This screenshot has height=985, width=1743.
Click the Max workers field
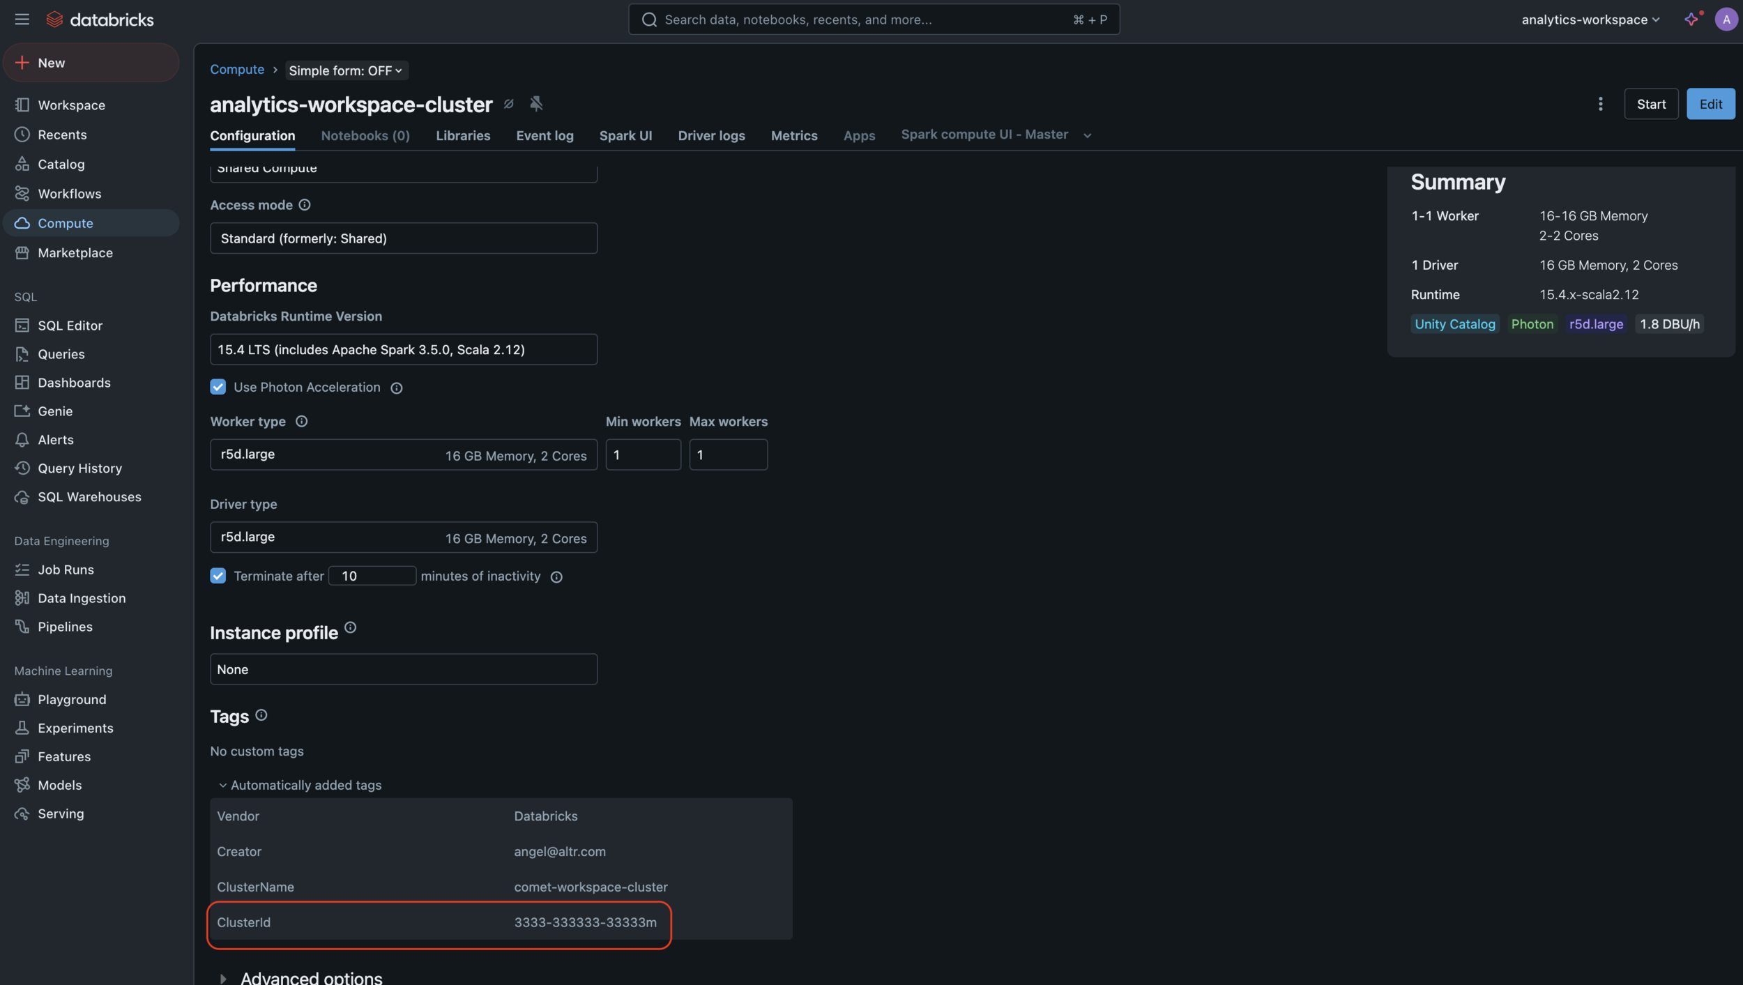tap(728, 455)
